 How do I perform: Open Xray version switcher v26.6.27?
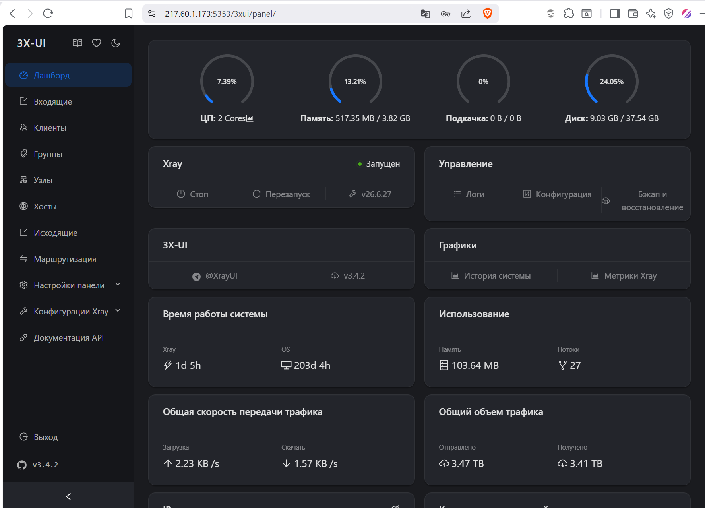tap(370, 194)
